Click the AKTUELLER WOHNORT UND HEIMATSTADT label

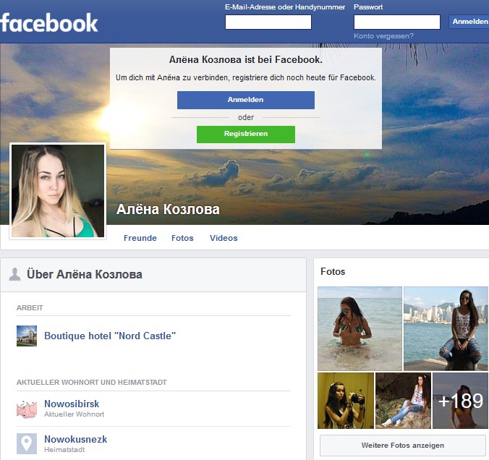[x=92, y=383]
